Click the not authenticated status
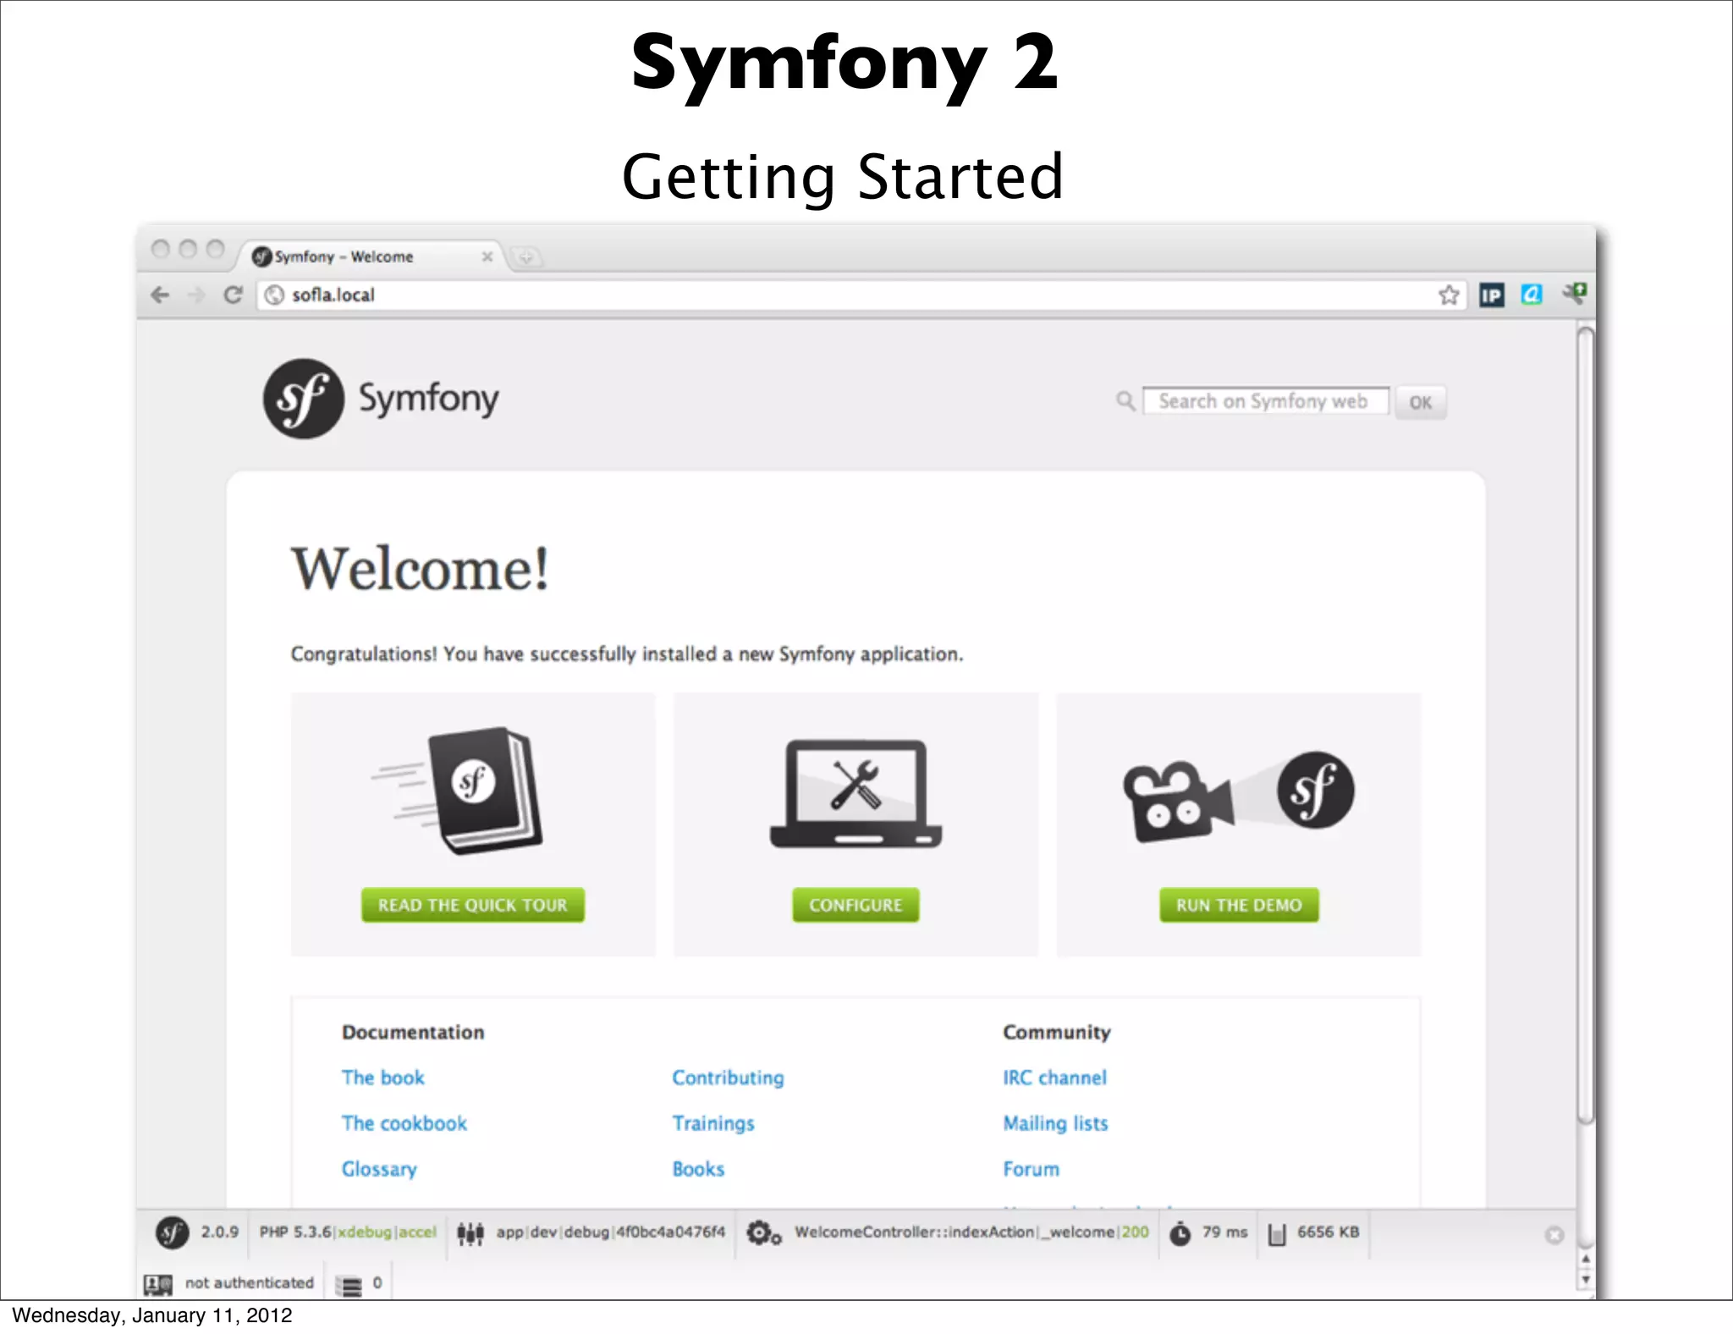Viewport: 1733px width, 1334px height. point(249,1283)
